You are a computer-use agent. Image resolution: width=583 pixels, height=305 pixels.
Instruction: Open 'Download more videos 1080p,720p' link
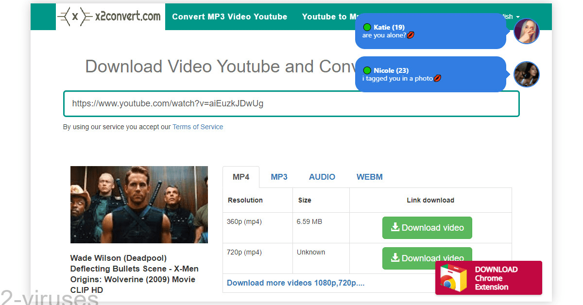pos(295,283)
